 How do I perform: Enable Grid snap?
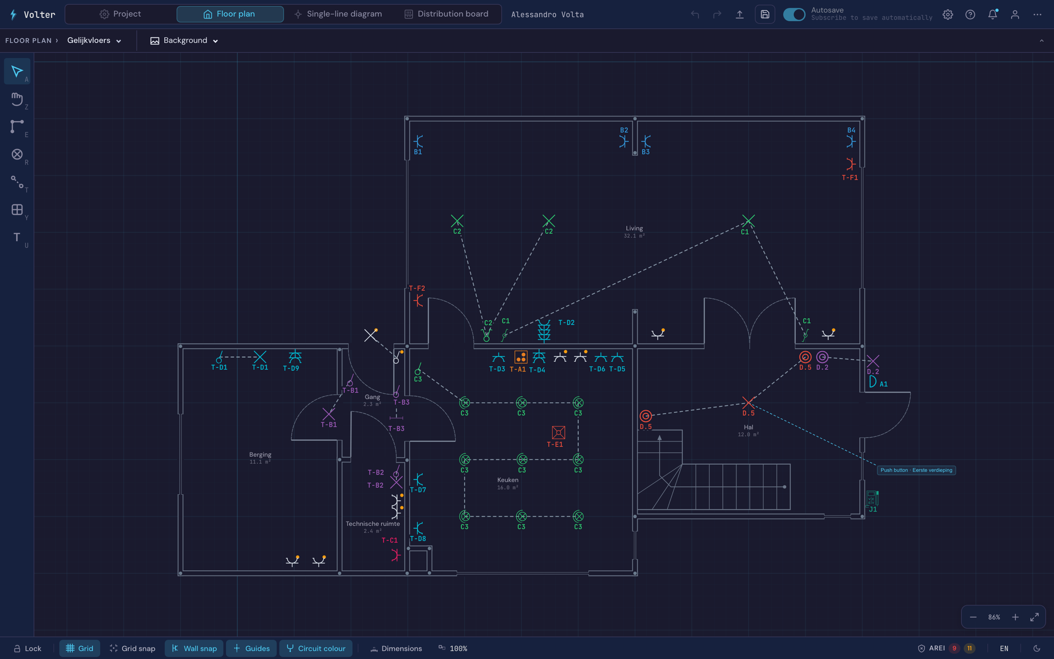tap(132, 648)
